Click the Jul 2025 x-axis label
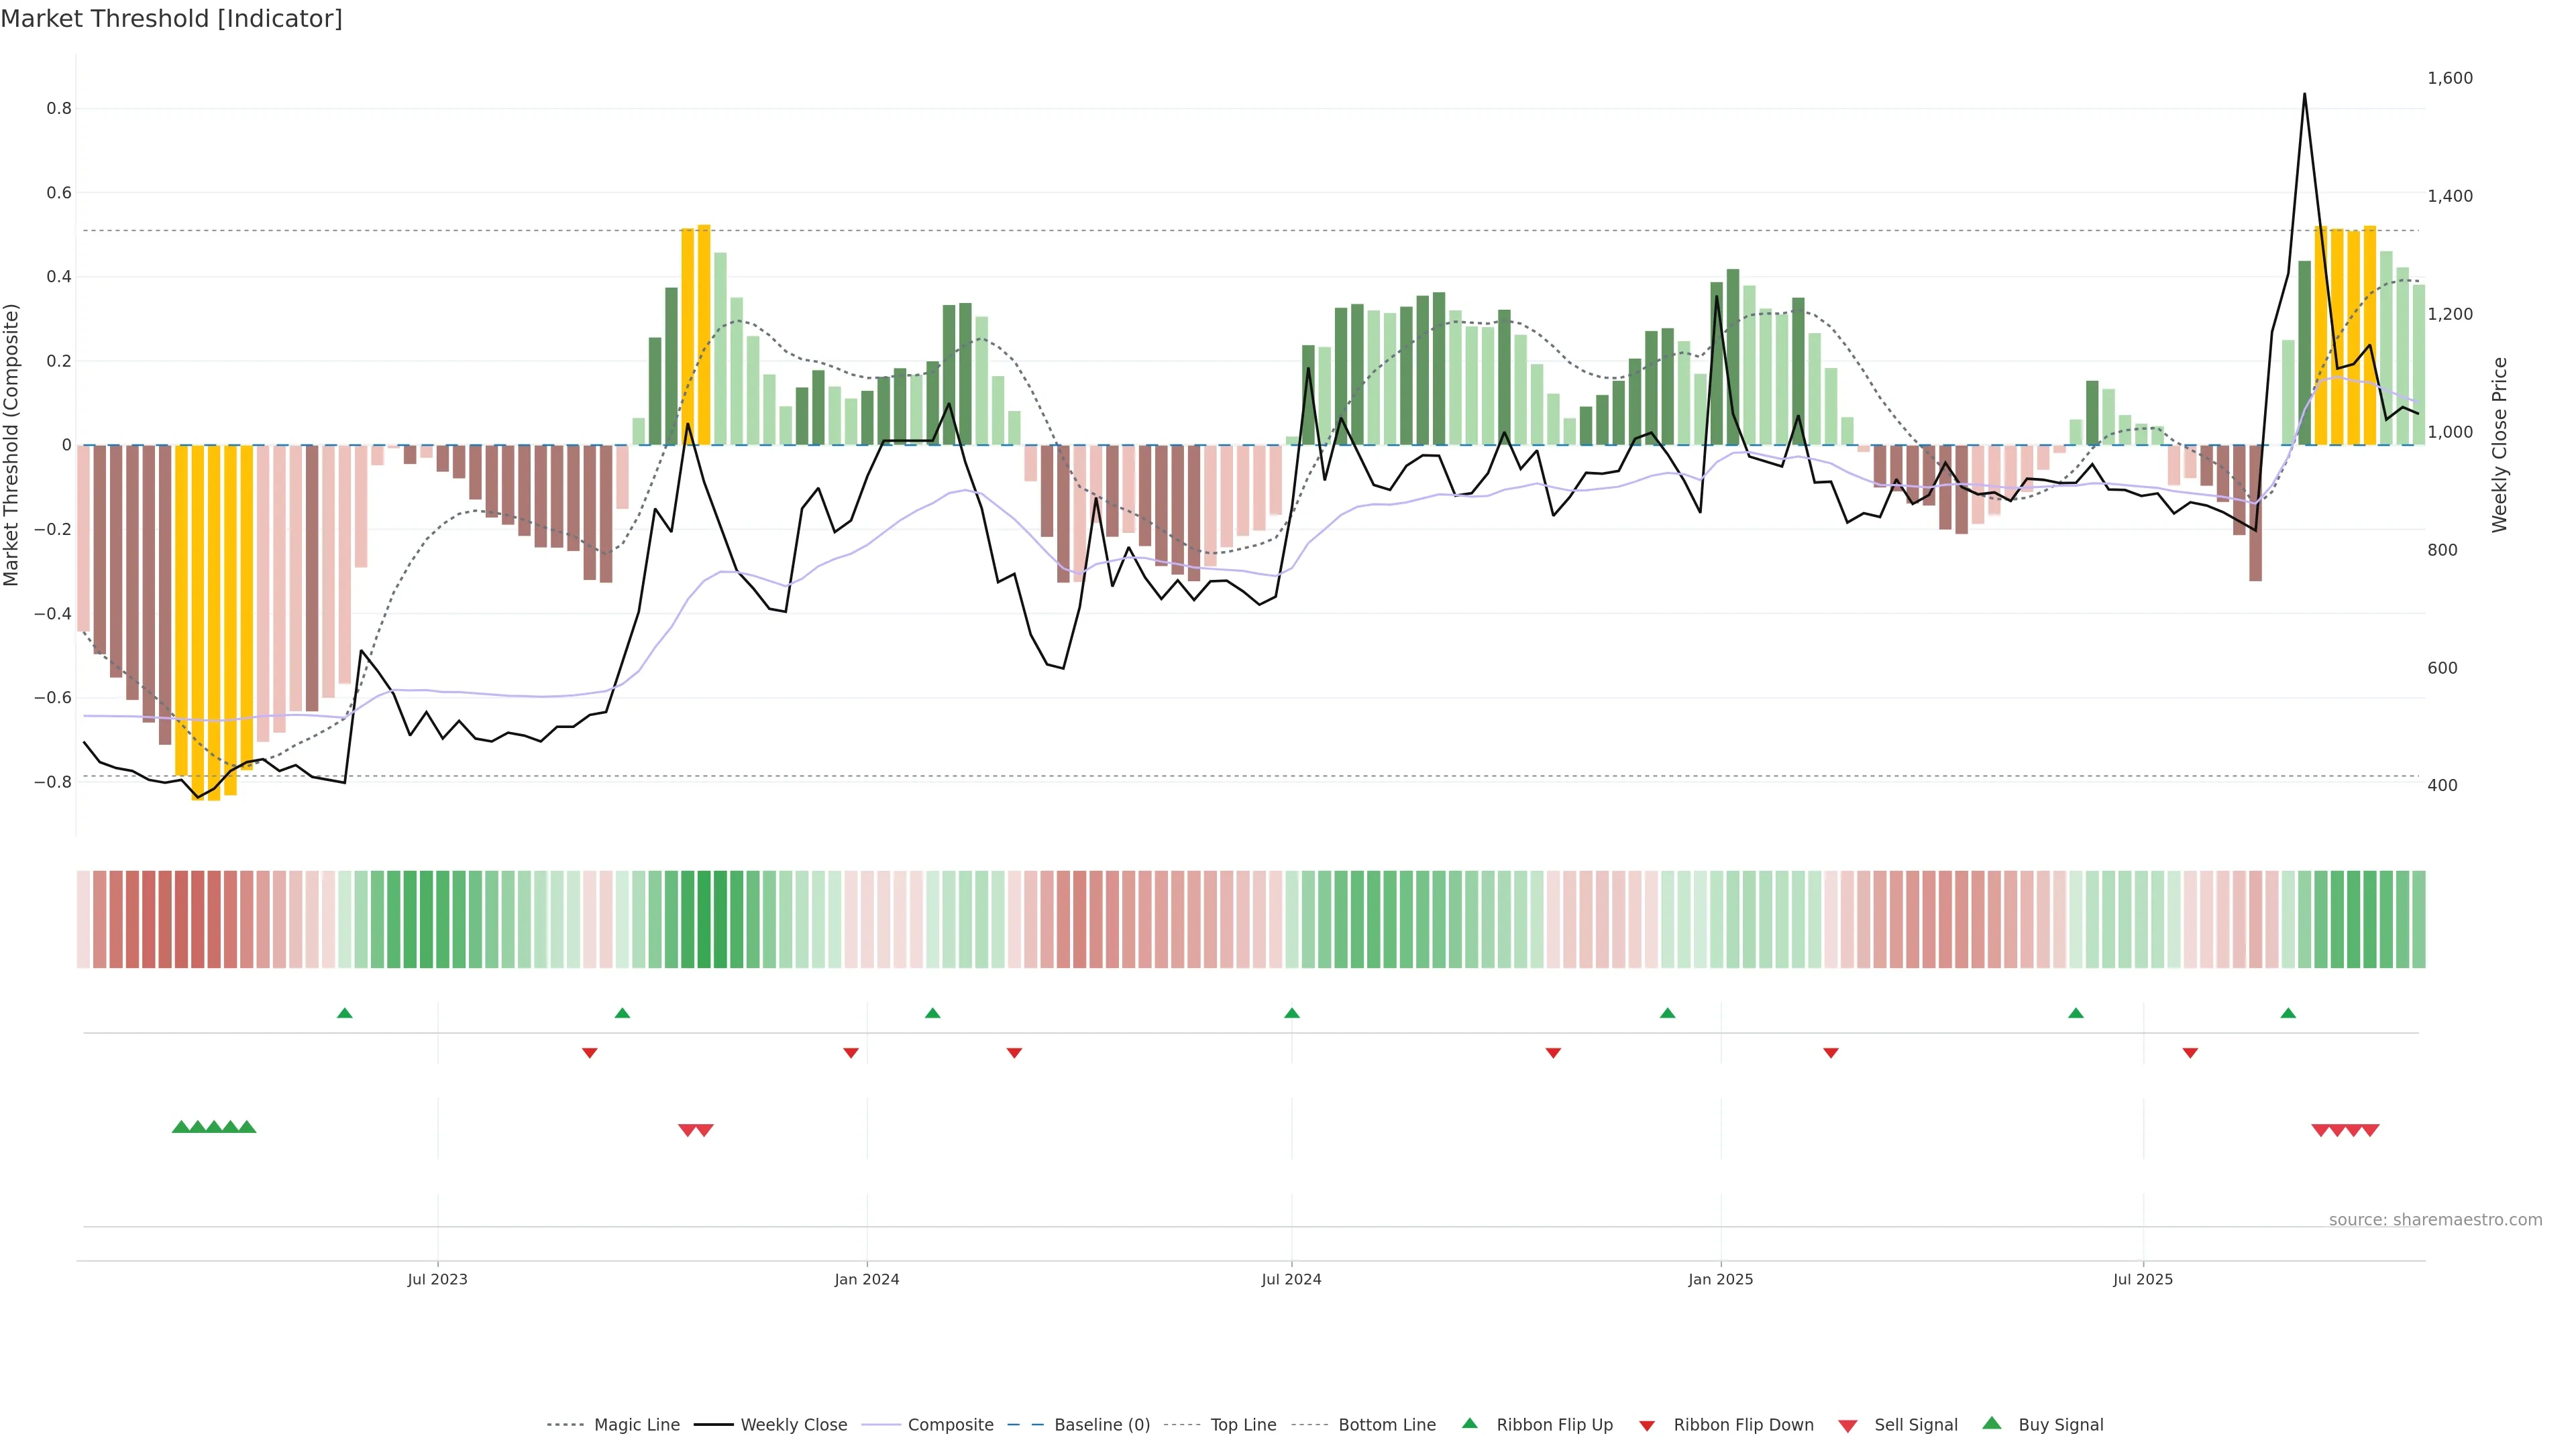 (2142, 1279)
